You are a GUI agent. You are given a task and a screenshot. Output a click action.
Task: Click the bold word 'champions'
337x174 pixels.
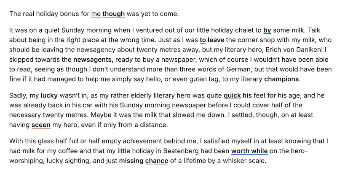tap(281, 79)
